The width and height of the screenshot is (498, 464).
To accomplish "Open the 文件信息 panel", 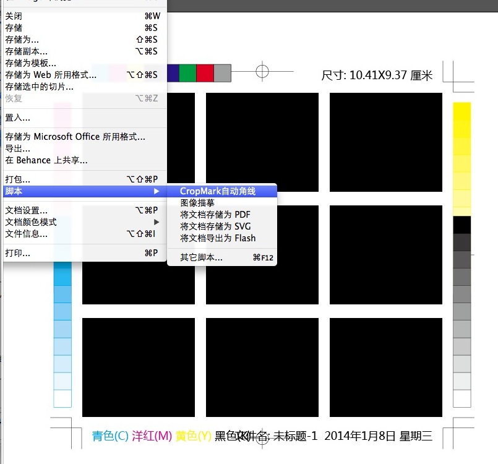I will click(27, 233).
